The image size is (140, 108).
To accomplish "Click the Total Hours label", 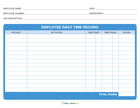I will pyautogui.click(x=108, y=94).
